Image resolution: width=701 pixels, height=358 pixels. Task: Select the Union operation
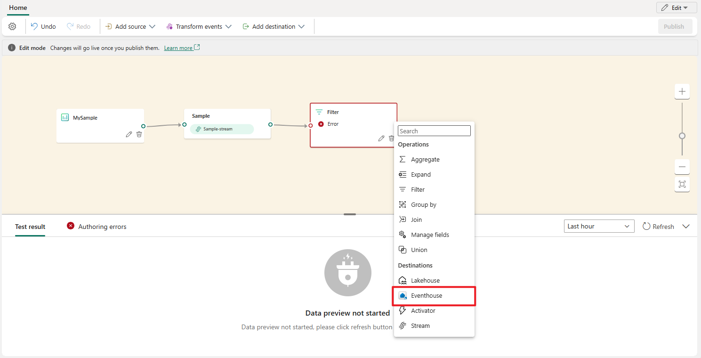tap(419, 250)
